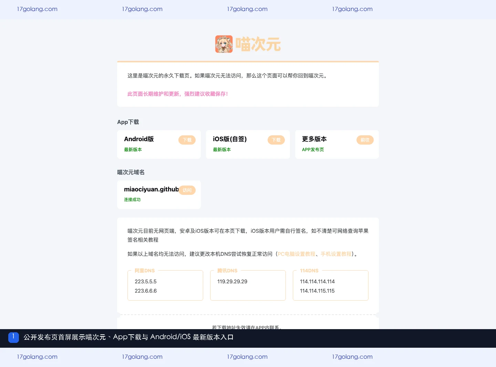
Task: Select the Android版 card title
Action: click(x=139, y=139)
